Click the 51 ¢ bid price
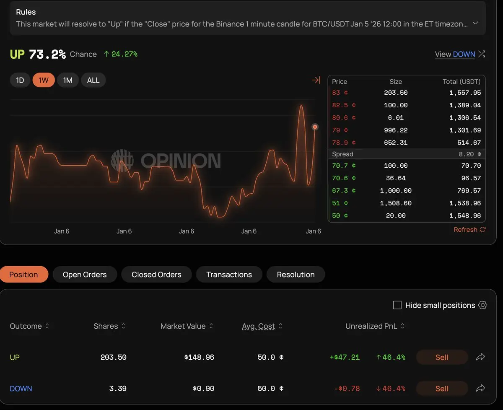The image size is (503, 410). (x=340, y=203)
